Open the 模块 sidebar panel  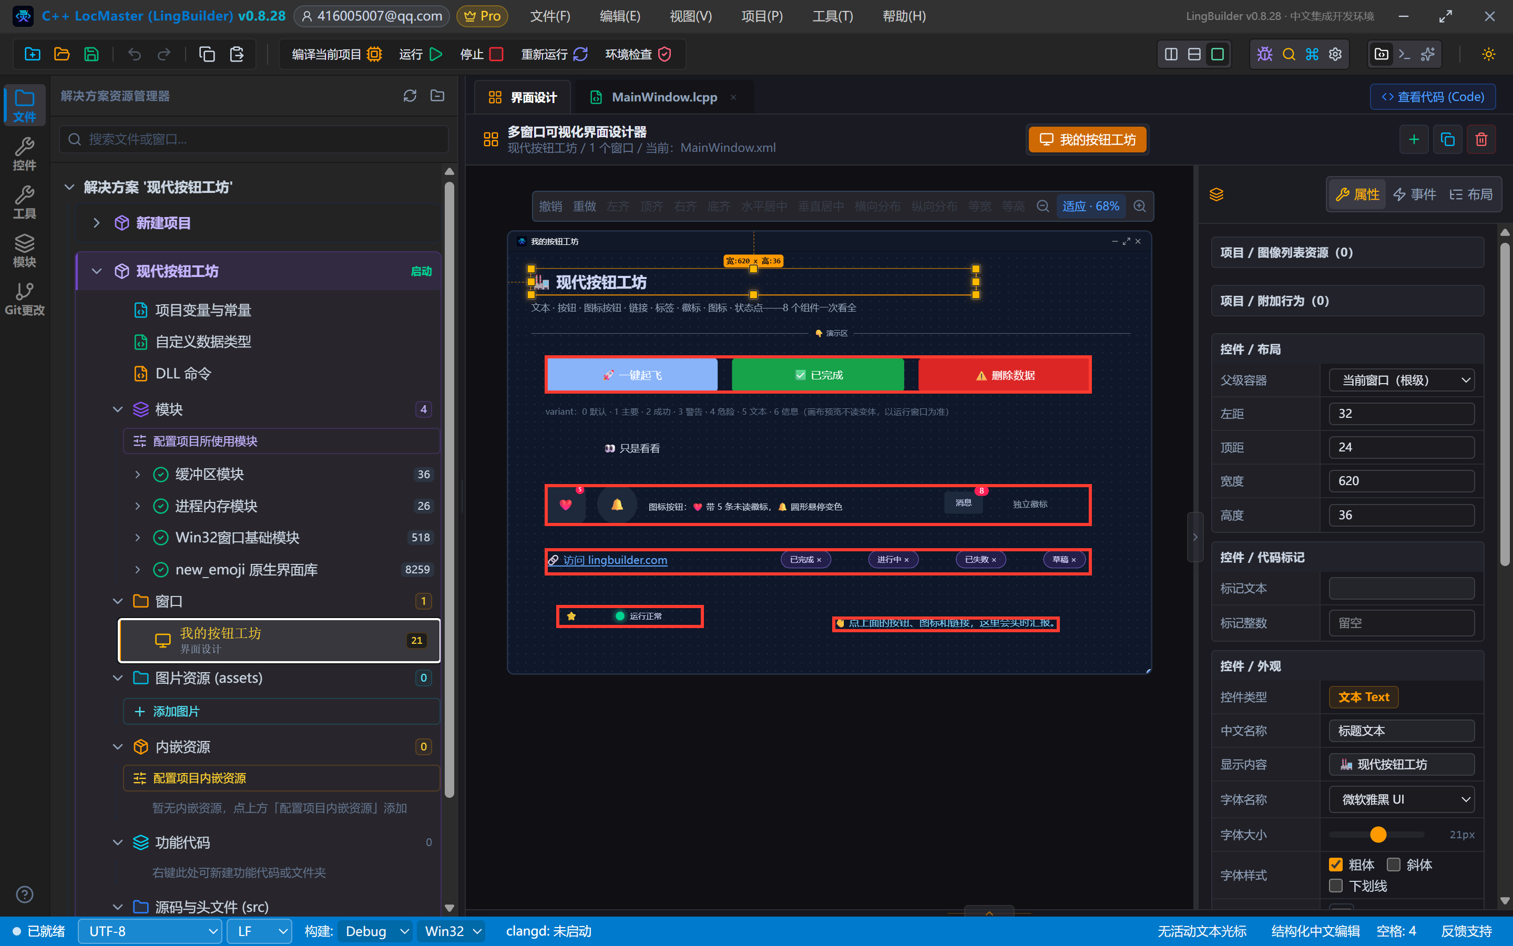click(x=24, y=250)
